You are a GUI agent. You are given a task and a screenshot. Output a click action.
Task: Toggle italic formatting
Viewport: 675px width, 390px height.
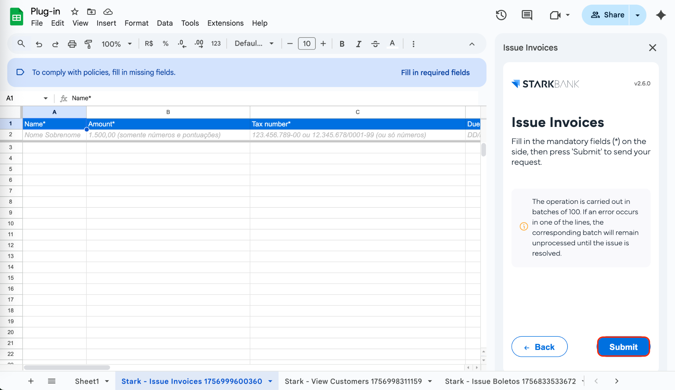(x=359, y=44)
